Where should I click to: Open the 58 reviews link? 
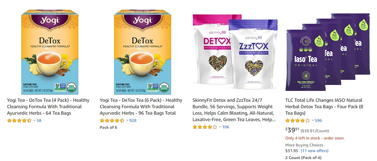(x=39, y=120)
